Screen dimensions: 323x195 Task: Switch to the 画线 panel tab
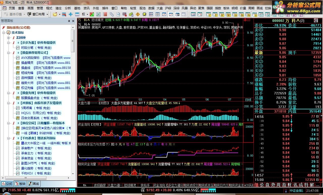pos(34,184)
